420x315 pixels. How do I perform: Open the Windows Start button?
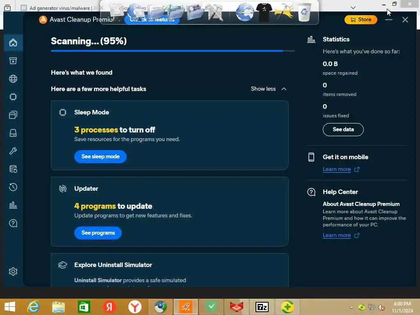(x=10, y=307)
